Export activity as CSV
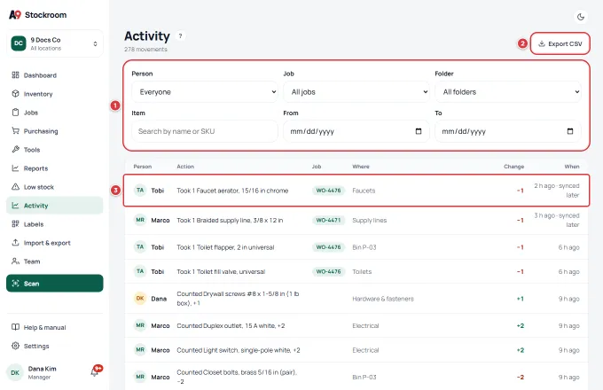The height and width of the screenshot is (390, 603). (560, 43)
